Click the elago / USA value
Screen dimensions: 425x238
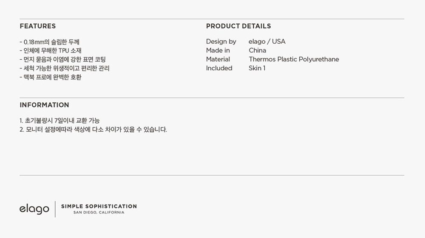pyautogui.click(x=267, y=42)
